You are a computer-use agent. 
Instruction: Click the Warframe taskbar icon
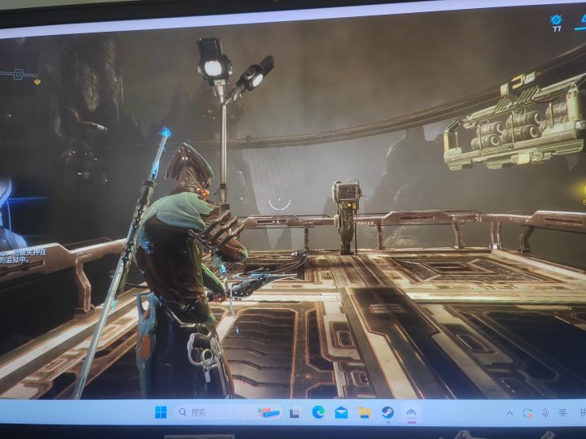[411, 413]
